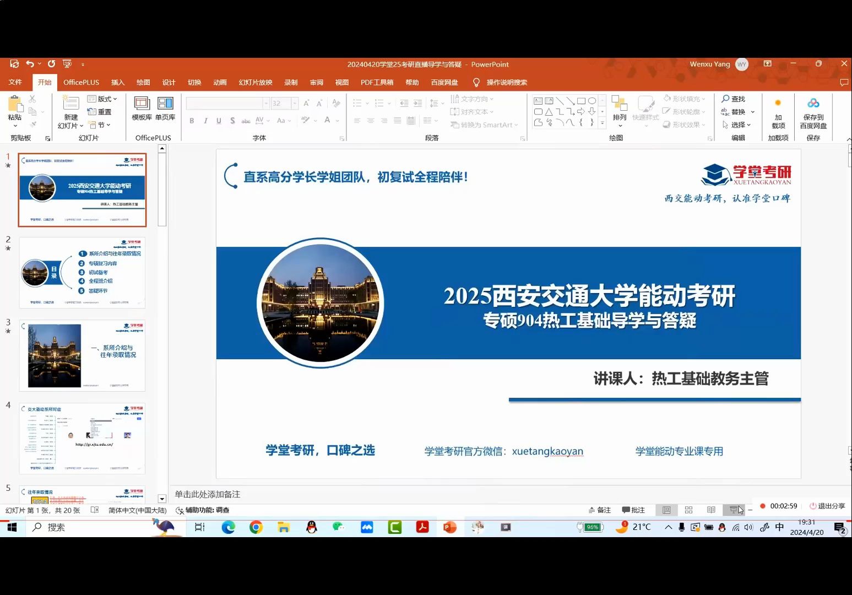Click the Reset (重置) slide button
Image resolution: width=852 pixels, height=595 pixels.
click(x=100, y=112)
